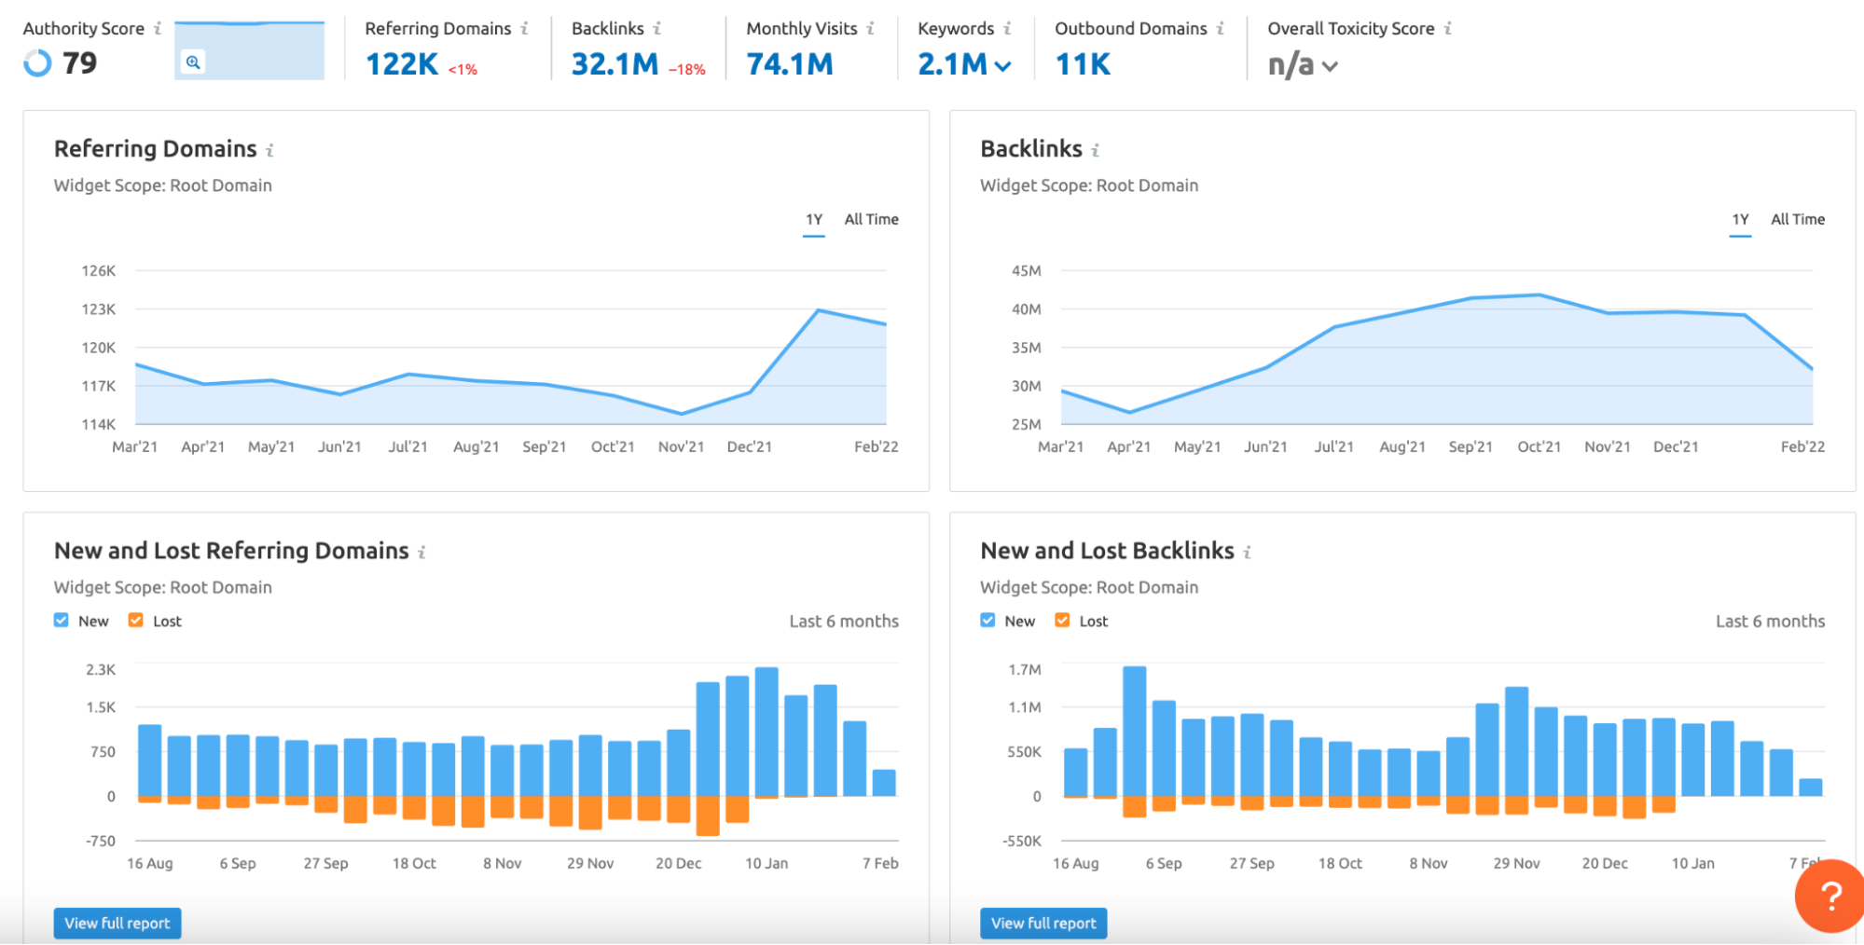Click the Authority Score trend thumbnail chart
The width and height of the screenshot is (1864, 945).
pos(249,50)
